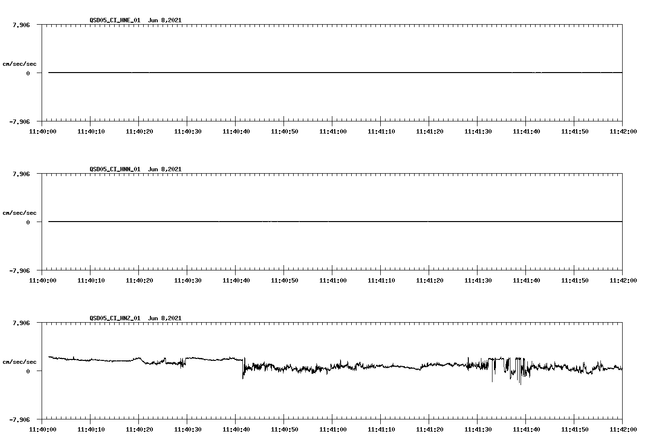Click the QSD05_CI_HNZ_01 channel title
Screen dimensions: 657x447
click(x=115, y=318)
